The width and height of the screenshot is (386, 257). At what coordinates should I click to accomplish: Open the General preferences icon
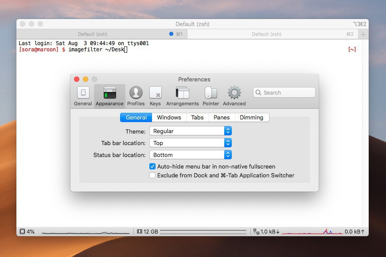coord(83,93)
